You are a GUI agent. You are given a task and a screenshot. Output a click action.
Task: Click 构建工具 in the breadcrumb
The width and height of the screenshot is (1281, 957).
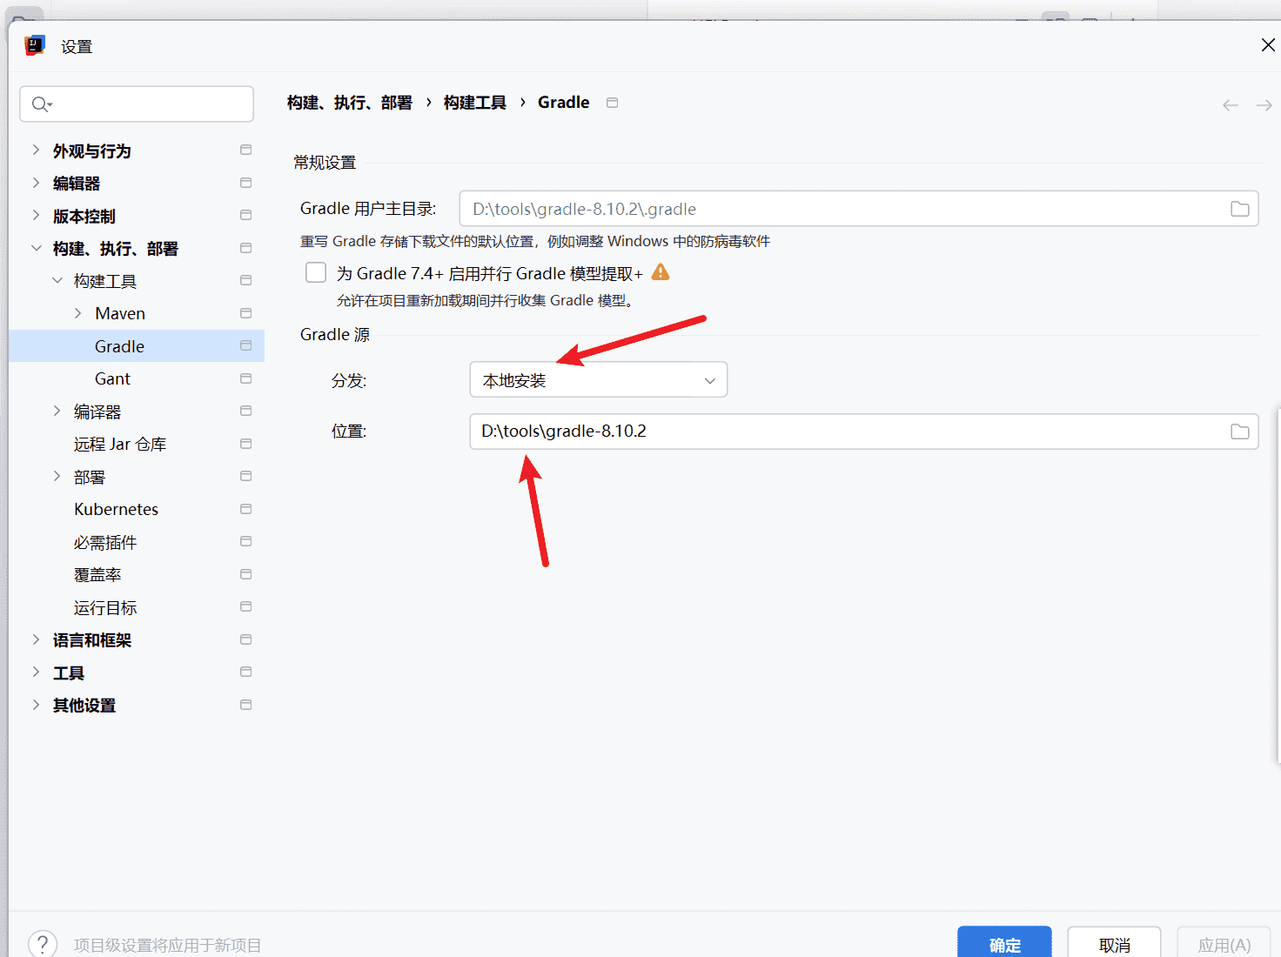(474, 103)
